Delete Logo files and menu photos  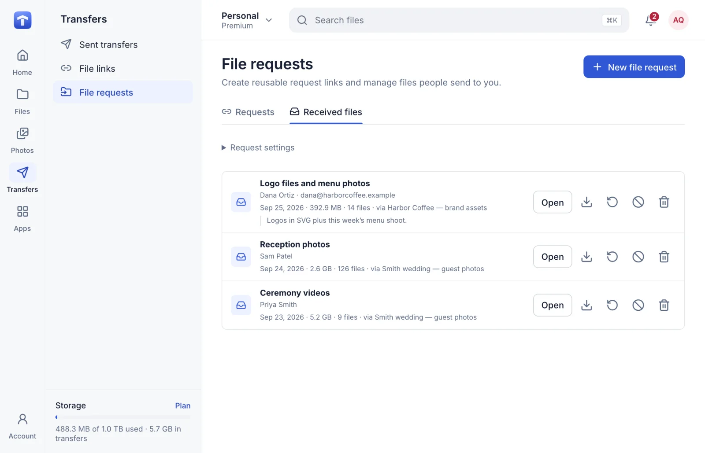pos(664,202)
